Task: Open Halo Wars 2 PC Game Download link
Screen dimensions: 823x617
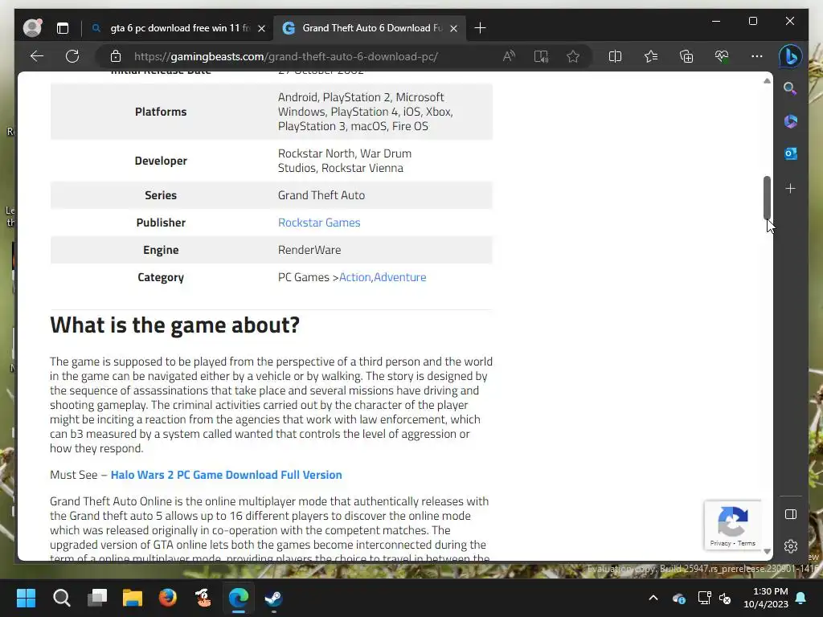Action: (x=226, y=475)
